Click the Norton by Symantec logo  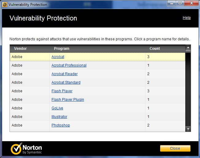(x=27, y=149)
